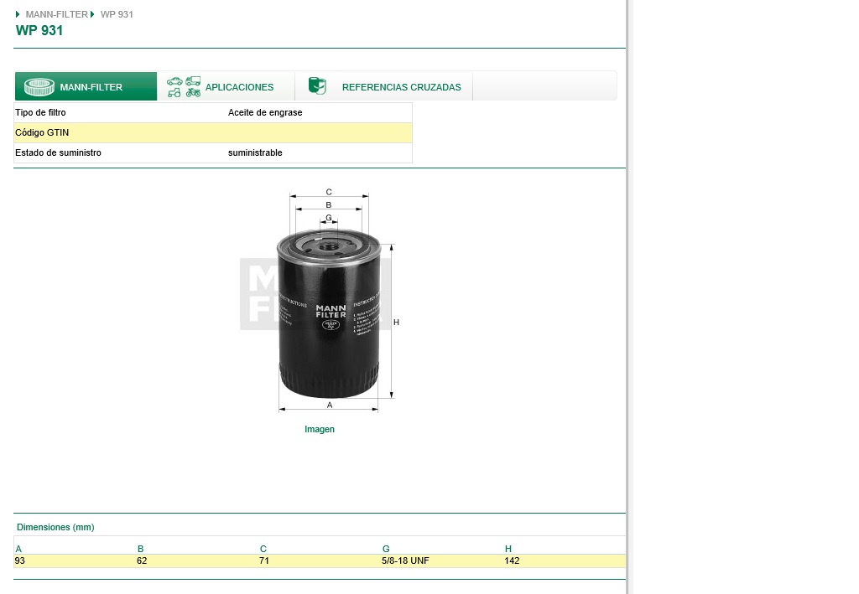This screenshot has height=594, width=859.
Task: Click the vertical scrollbar of the page
Action: (629, 297)
